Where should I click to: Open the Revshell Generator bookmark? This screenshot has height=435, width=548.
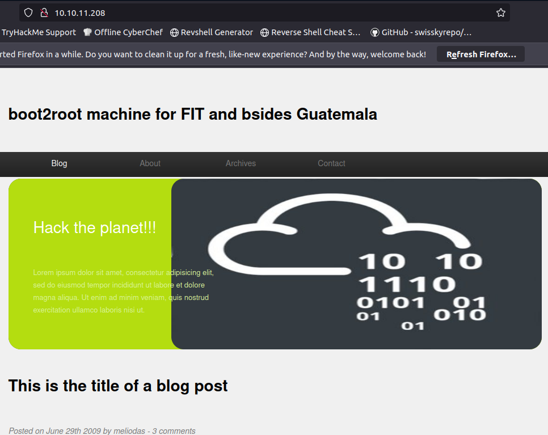[x=212, y=32]
